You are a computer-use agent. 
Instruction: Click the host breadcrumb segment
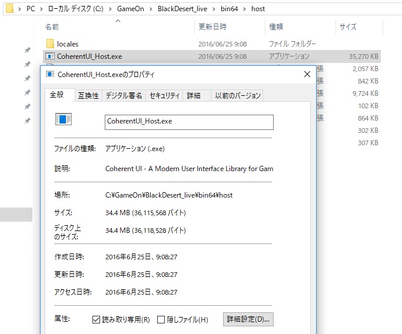point(258,9)
